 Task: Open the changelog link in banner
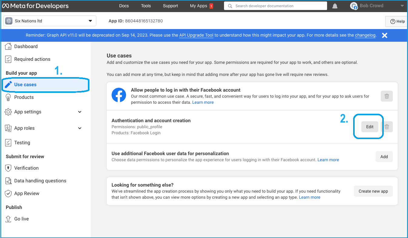(365, 35)
